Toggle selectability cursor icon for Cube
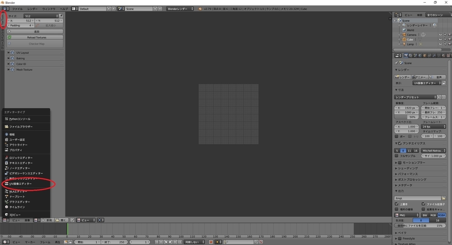The width and height of the screenshot is (452, 245). click(445, 39)
